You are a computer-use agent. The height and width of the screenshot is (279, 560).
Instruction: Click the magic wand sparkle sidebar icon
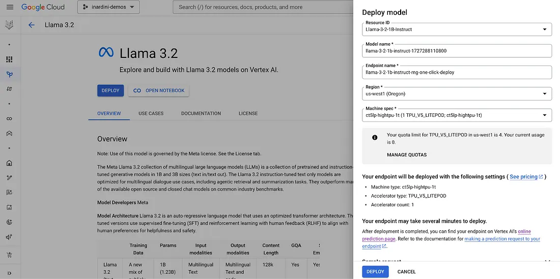pos(10,178)
